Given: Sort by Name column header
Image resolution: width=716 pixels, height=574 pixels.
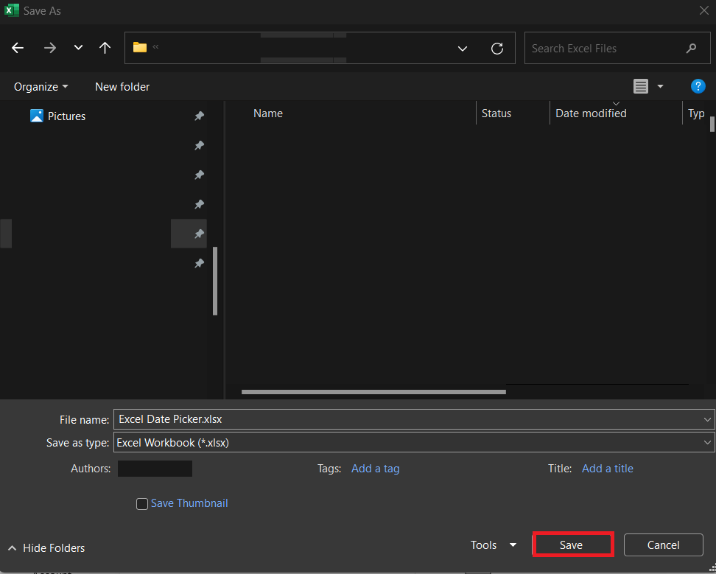Looking at the screenshot, I should tap(268, 113).
